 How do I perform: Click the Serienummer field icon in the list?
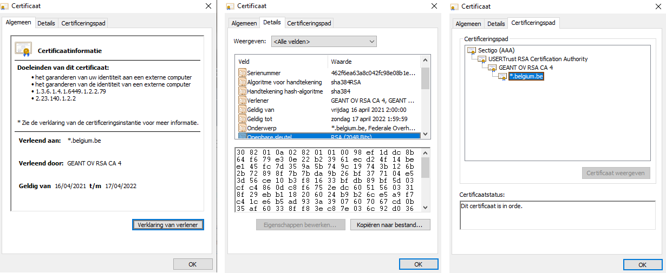[x=242, y=73]
